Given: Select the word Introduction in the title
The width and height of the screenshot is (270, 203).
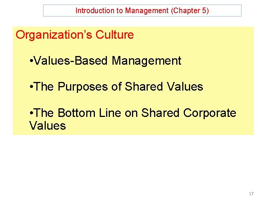Looking at the screenshot, I should pyautogui.click(x=95, y=11).
